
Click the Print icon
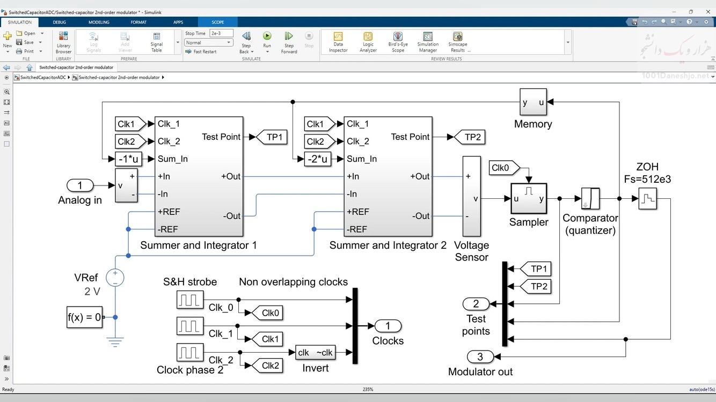tap(19, 51)
